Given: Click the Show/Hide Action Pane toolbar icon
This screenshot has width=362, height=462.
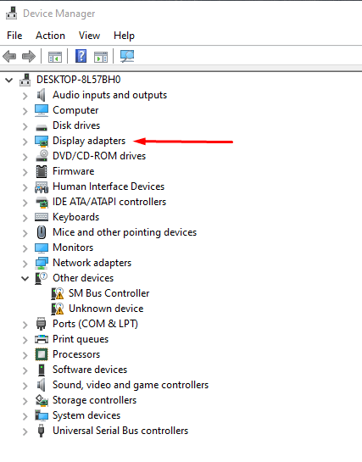Looking at the screenshot, I should pyautogui.click(x=101, y=57).
